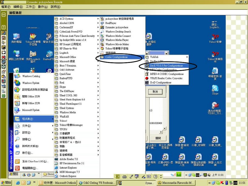Open 我的電腦 icon on remote desktop
The width and height of the screenshot is (248, 186).
(16, 38)
